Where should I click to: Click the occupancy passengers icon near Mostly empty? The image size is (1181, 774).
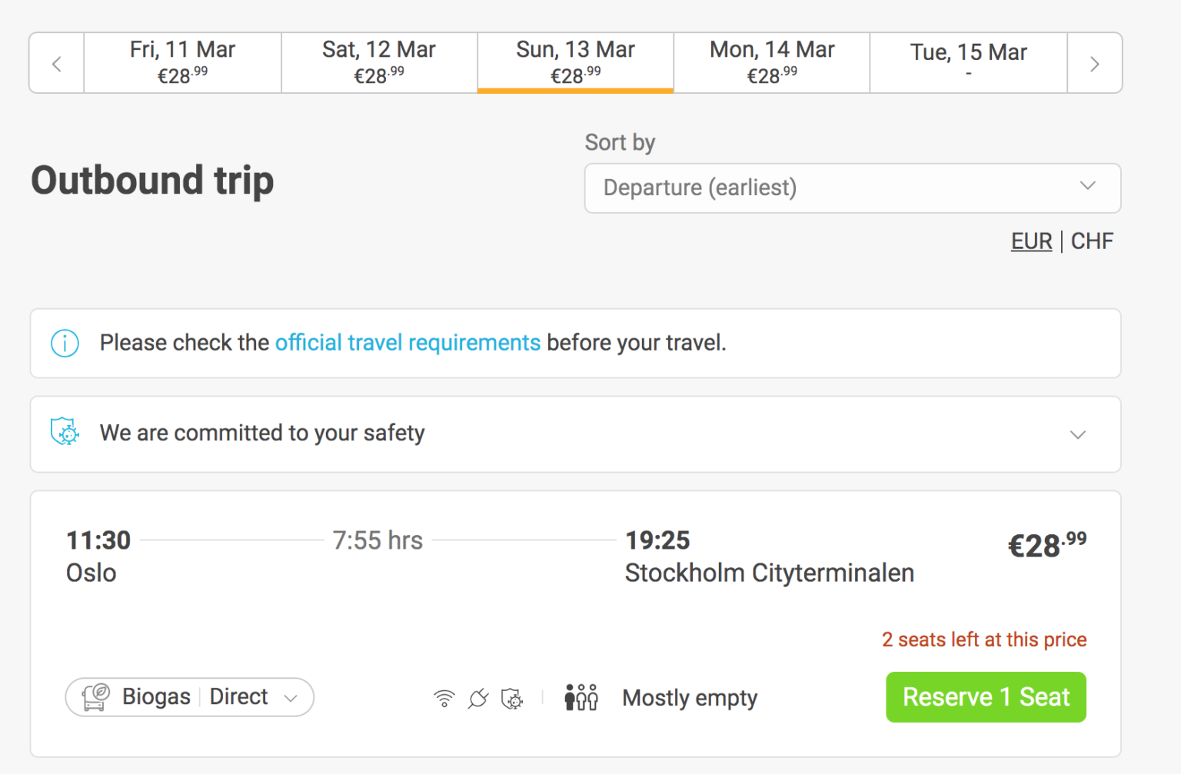[581, 696]
